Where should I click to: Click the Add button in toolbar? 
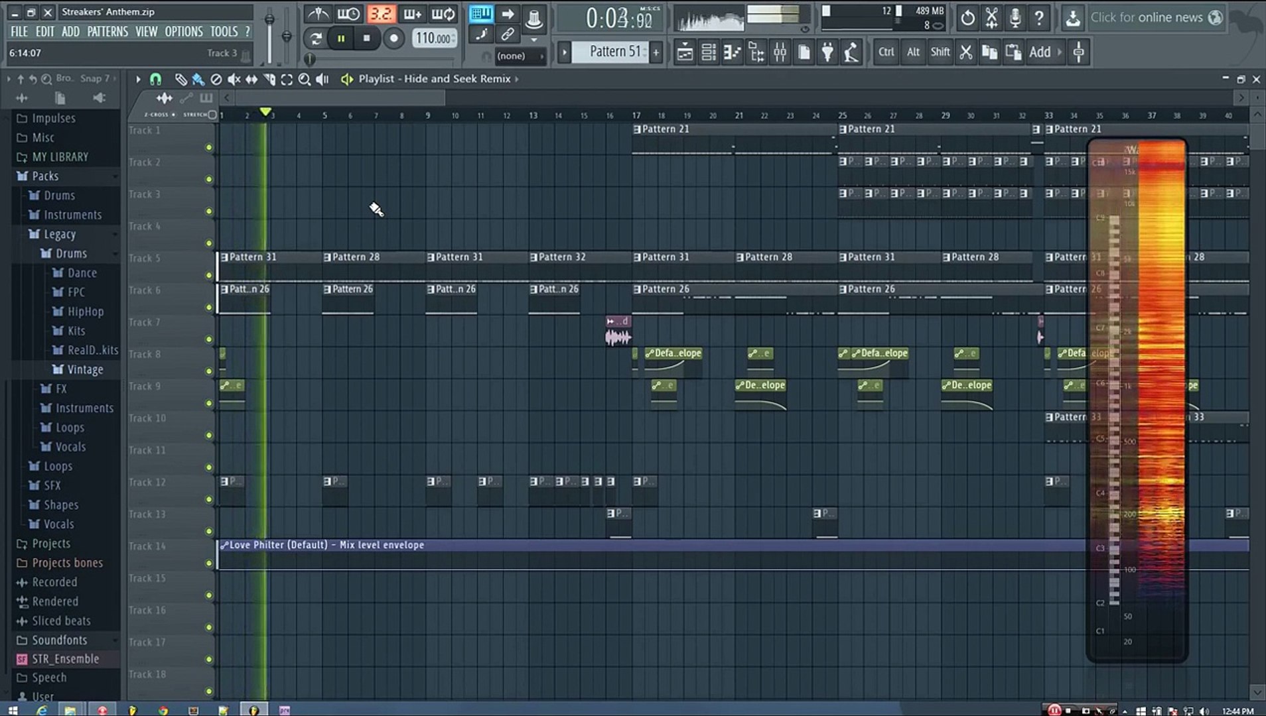click(1039, 52)
